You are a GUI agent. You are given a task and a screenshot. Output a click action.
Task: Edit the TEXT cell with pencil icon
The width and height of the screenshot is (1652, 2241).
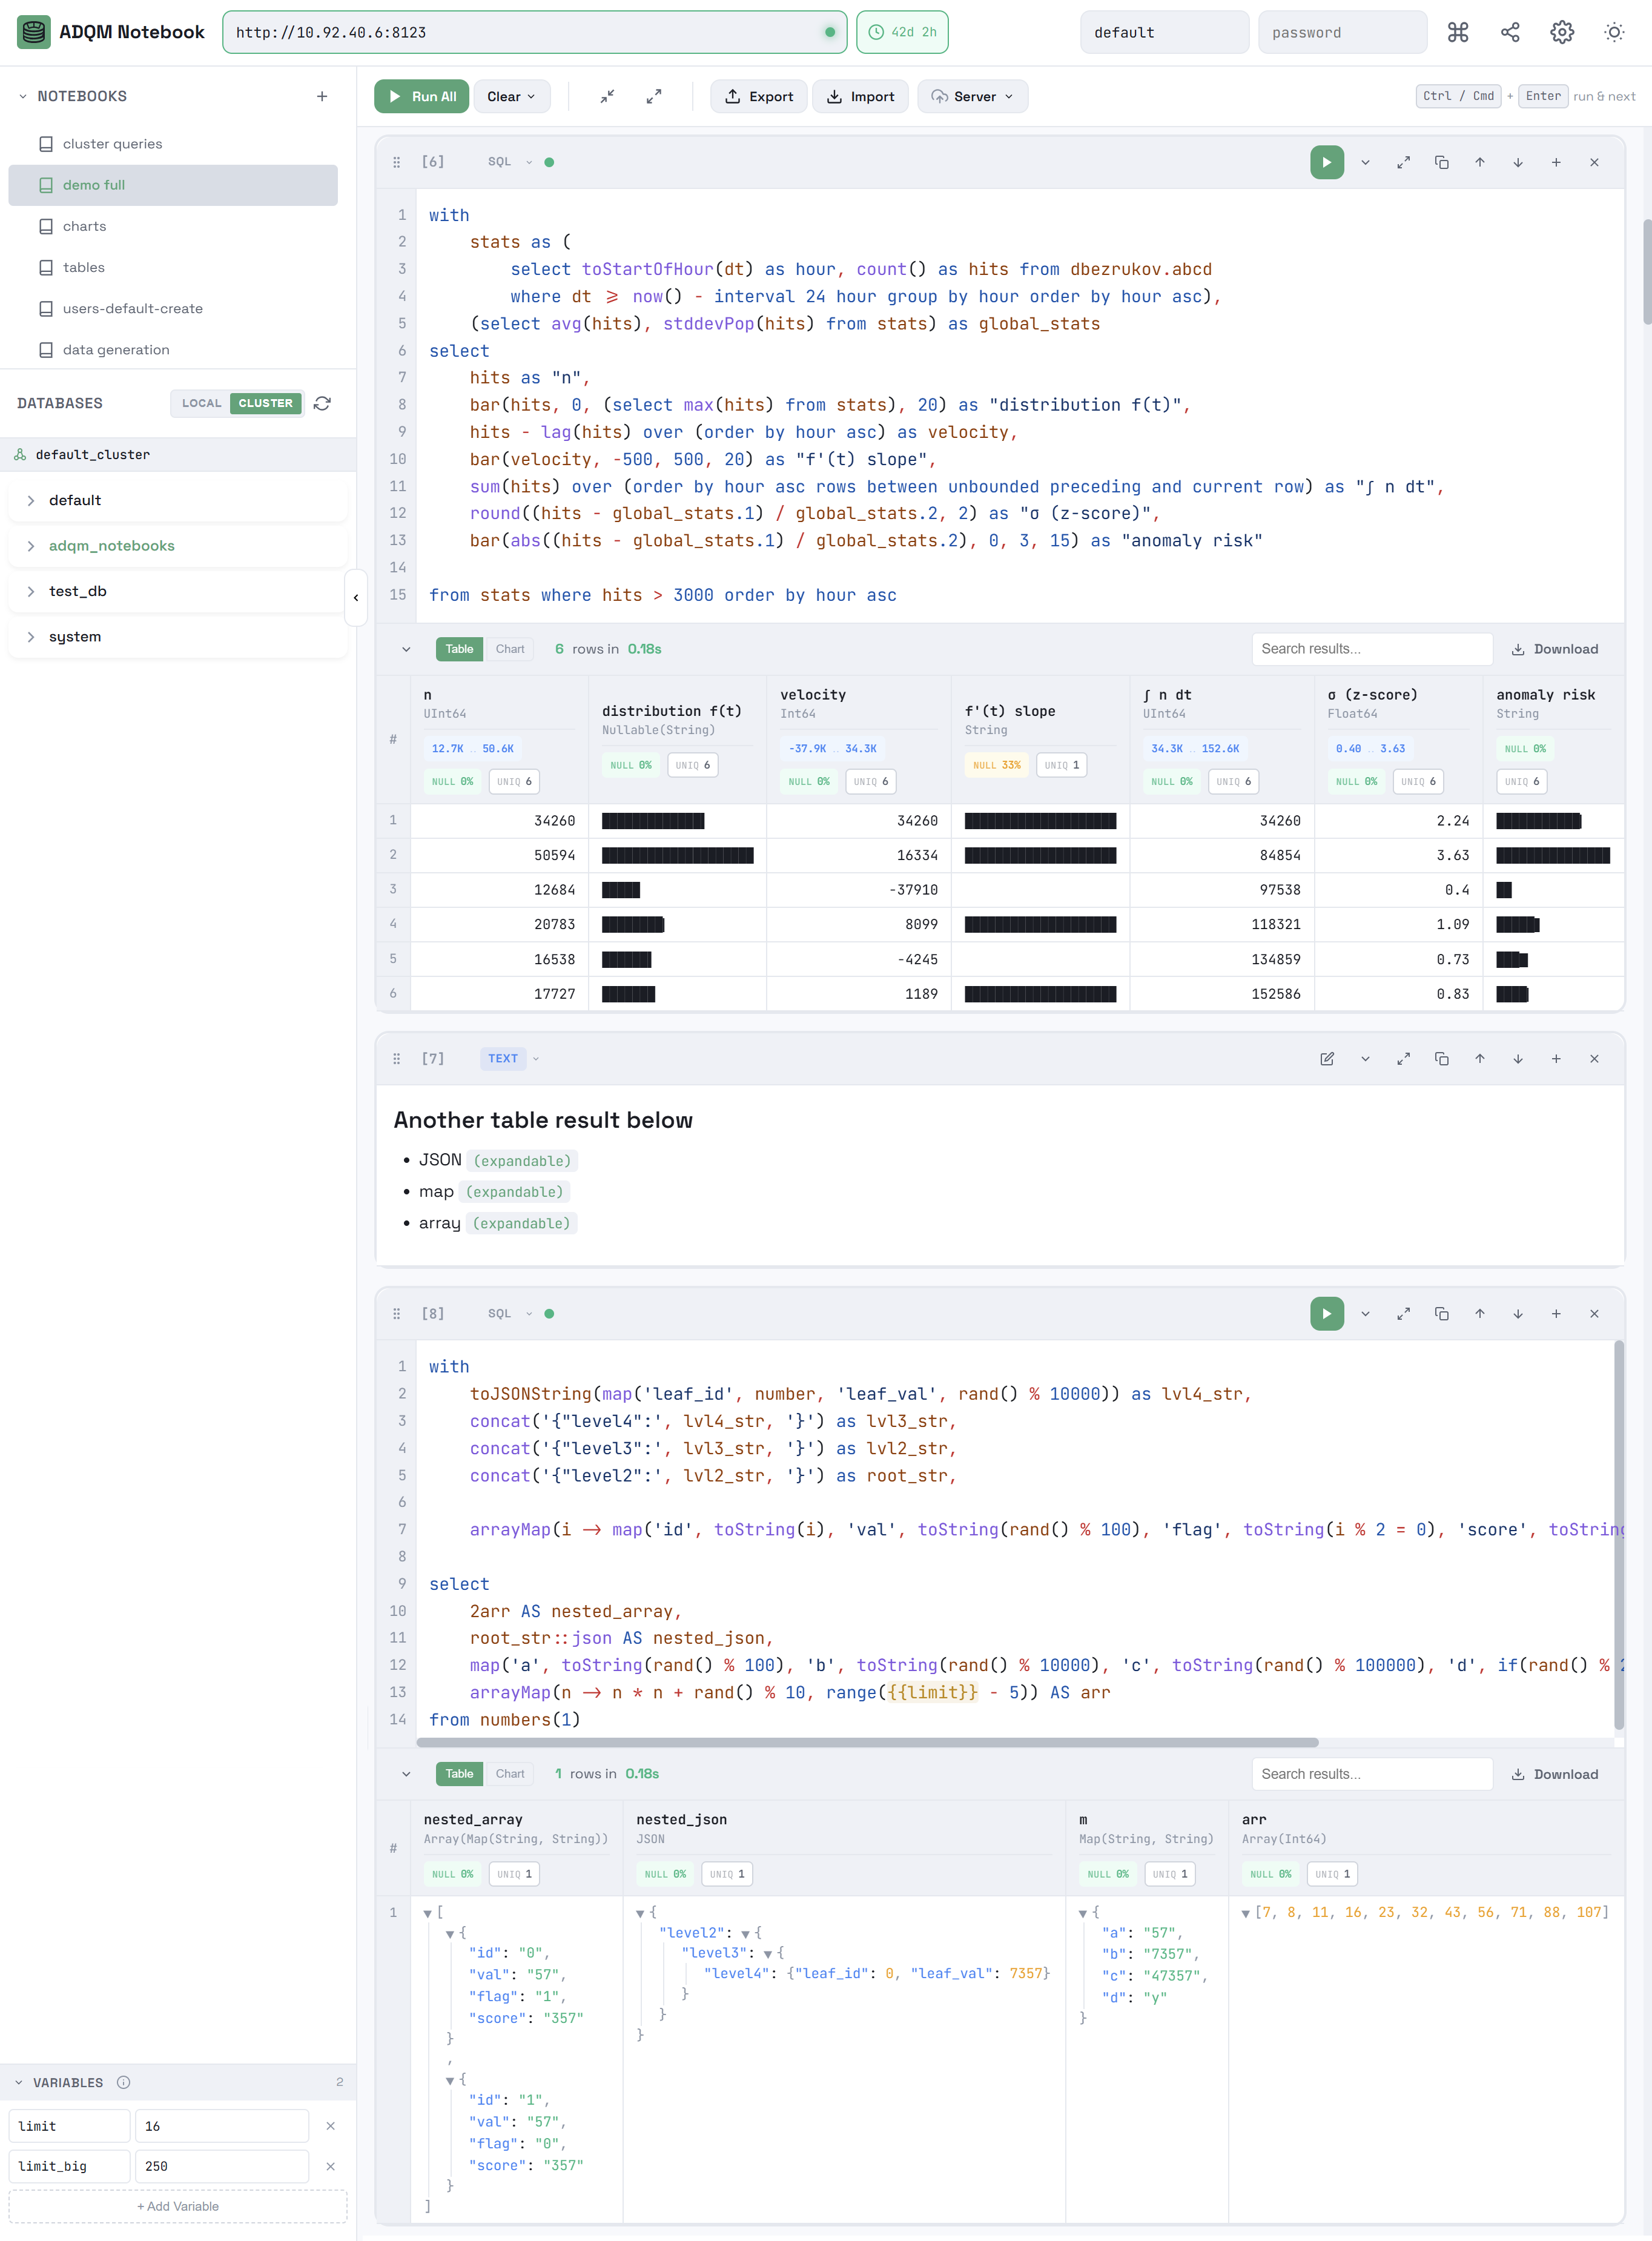(x=1327, y=1058)
